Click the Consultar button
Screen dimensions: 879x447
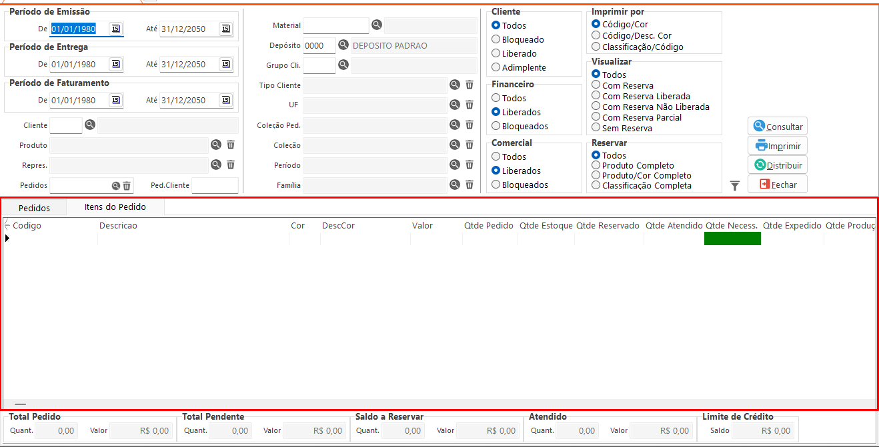point(778,127)
